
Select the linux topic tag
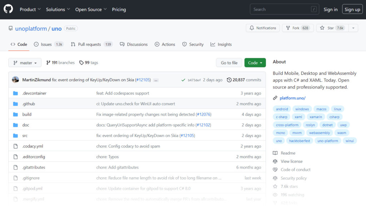[337, 109]
